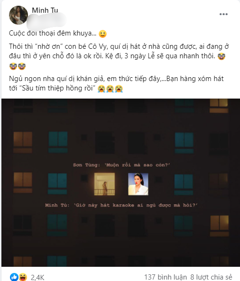Image resolution: width=240 pixels, height=281 pixels.
Task: Click the Like reaction icon
Action: (x=14, y=277)
